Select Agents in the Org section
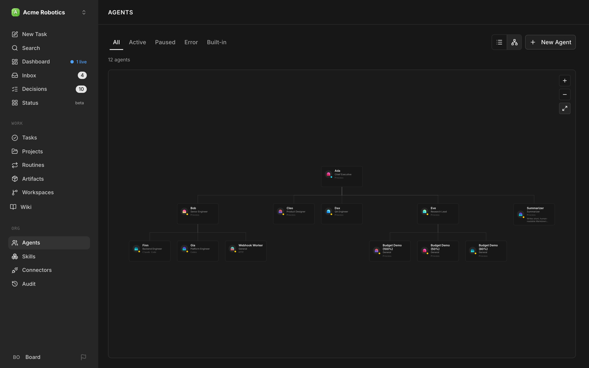Viewport: 589px width, 368px height. [49, 243]
